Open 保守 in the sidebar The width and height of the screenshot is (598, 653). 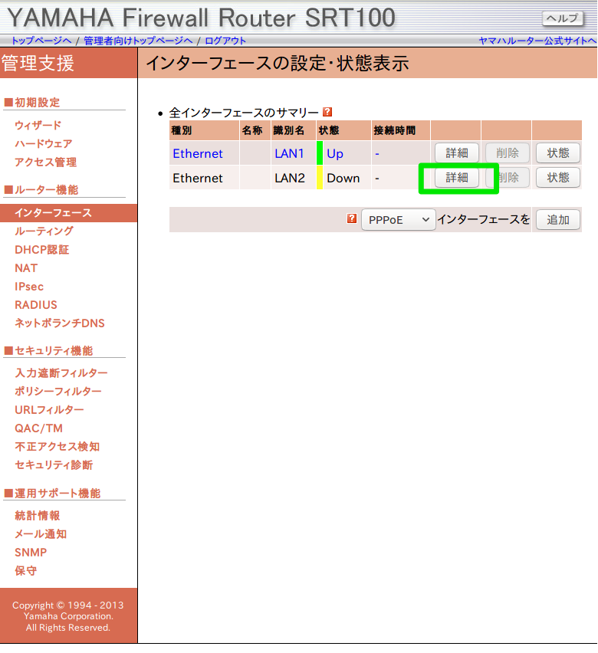click(x=25, y=570)
